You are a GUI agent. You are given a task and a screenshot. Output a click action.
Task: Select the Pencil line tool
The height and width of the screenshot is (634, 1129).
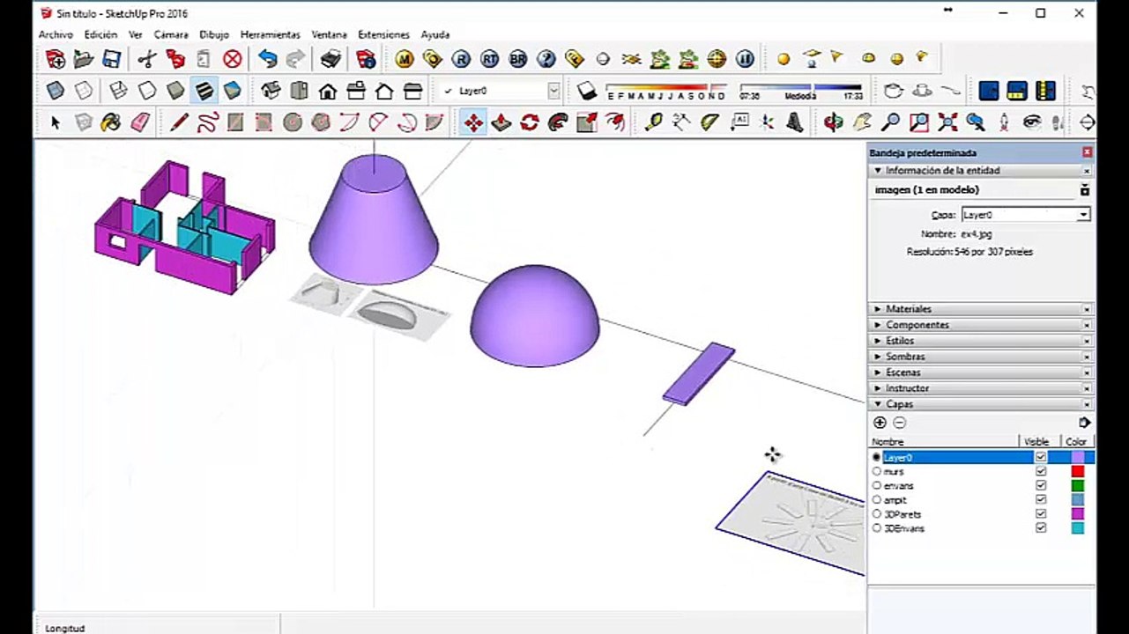[179, 122]
